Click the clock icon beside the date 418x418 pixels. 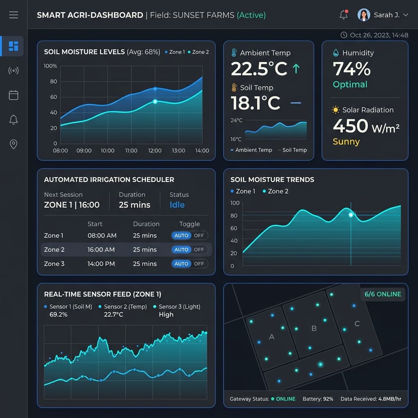point(344,35)
